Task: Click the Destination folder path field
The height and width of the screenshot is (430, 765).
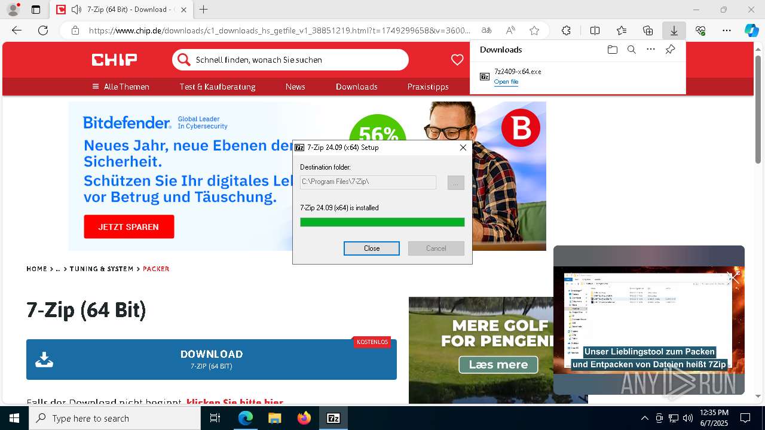Action: (x=368, y=182)
